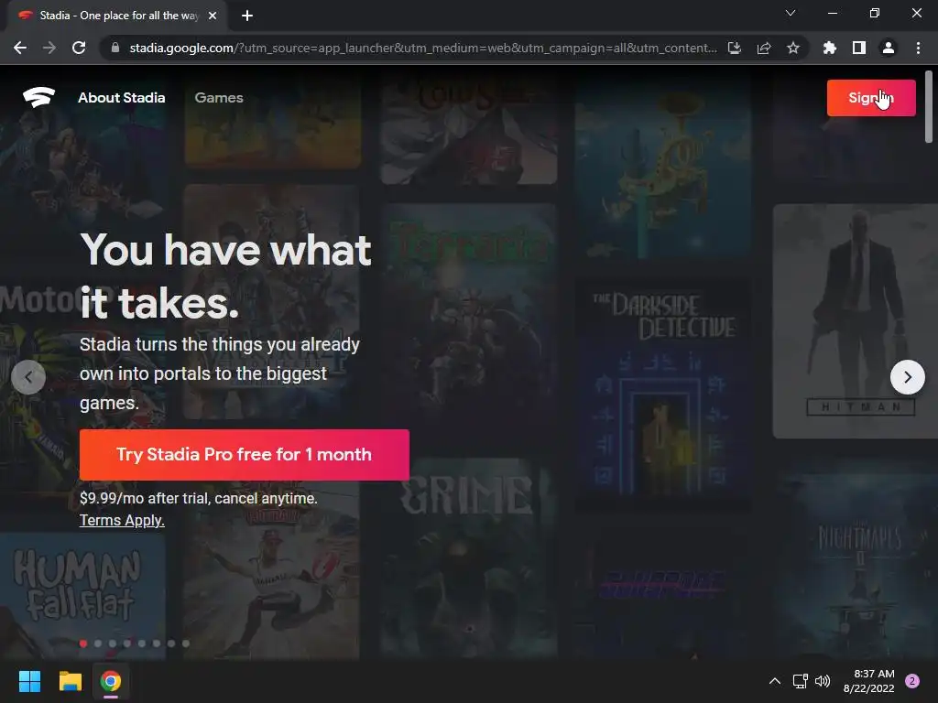Restore down the Chrome window

(875, 13)
